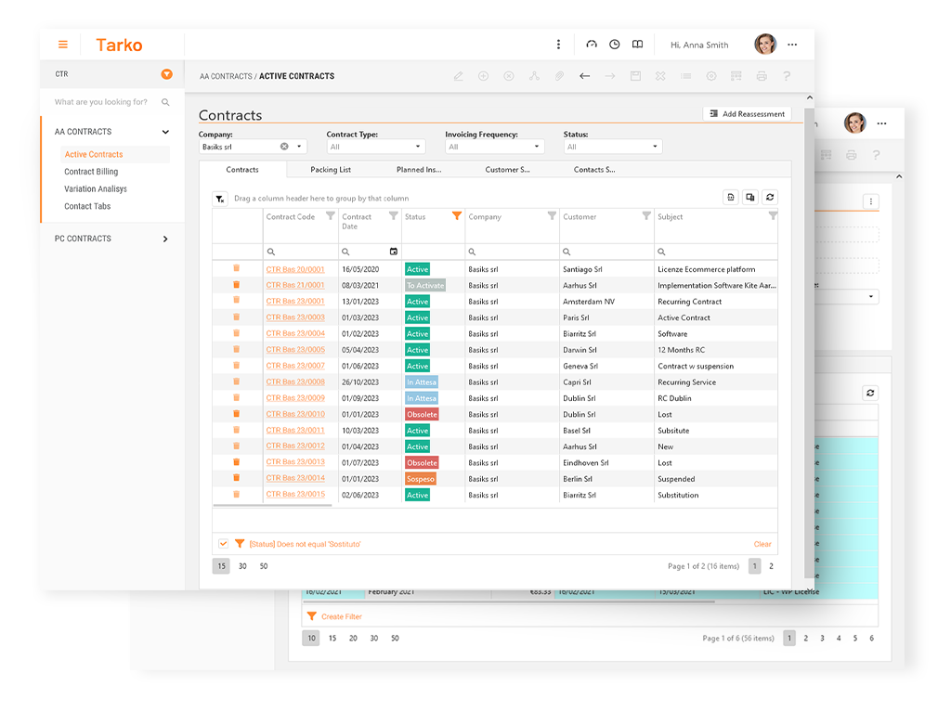The image size is (951, 724).
Task: Click the refresh icon above the grid
Action: tap(770, 197)
